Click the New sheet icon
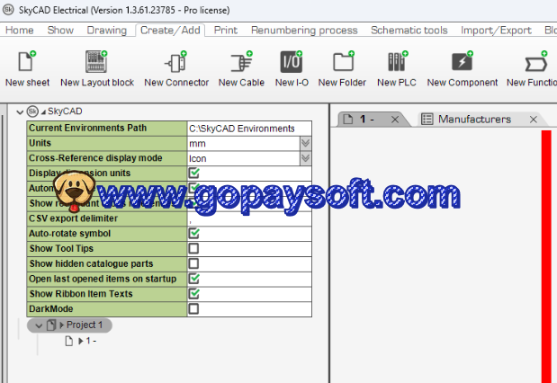This screenshot has width=557, height=383. coord(27,63)
